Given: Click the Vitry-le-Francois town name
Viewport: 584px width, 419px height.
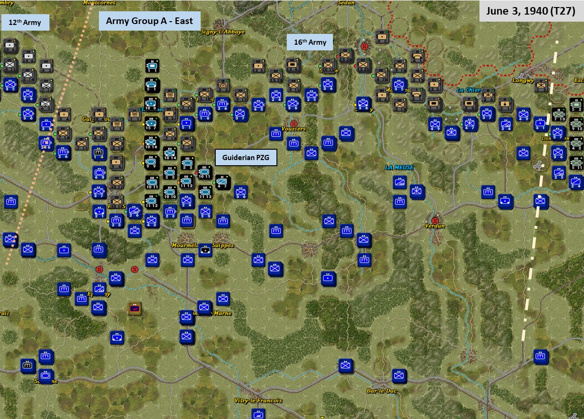Looking at the screenshot, I should pyautogui.click(x=260, y=400).
